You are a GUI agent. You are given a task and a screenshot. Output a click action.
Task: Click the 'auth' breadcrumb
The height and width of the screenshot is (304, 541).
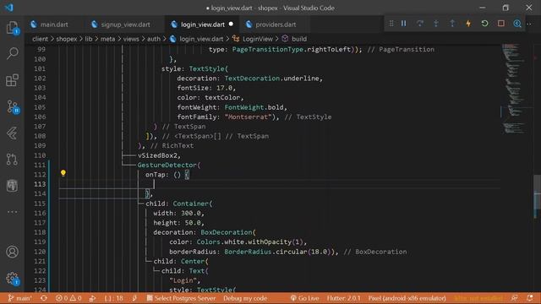(x=154, y=39)
